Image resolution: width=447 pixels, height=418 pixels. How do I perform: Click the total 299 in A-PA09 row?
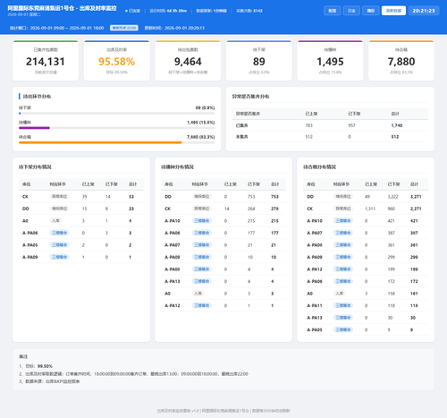pos(414,257)
